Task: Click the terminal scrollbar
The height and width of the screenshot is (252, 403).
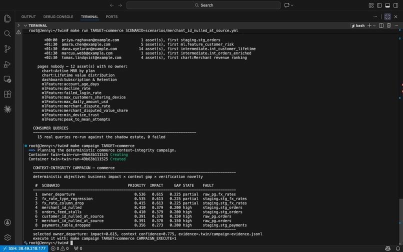Action: (400, 221)
